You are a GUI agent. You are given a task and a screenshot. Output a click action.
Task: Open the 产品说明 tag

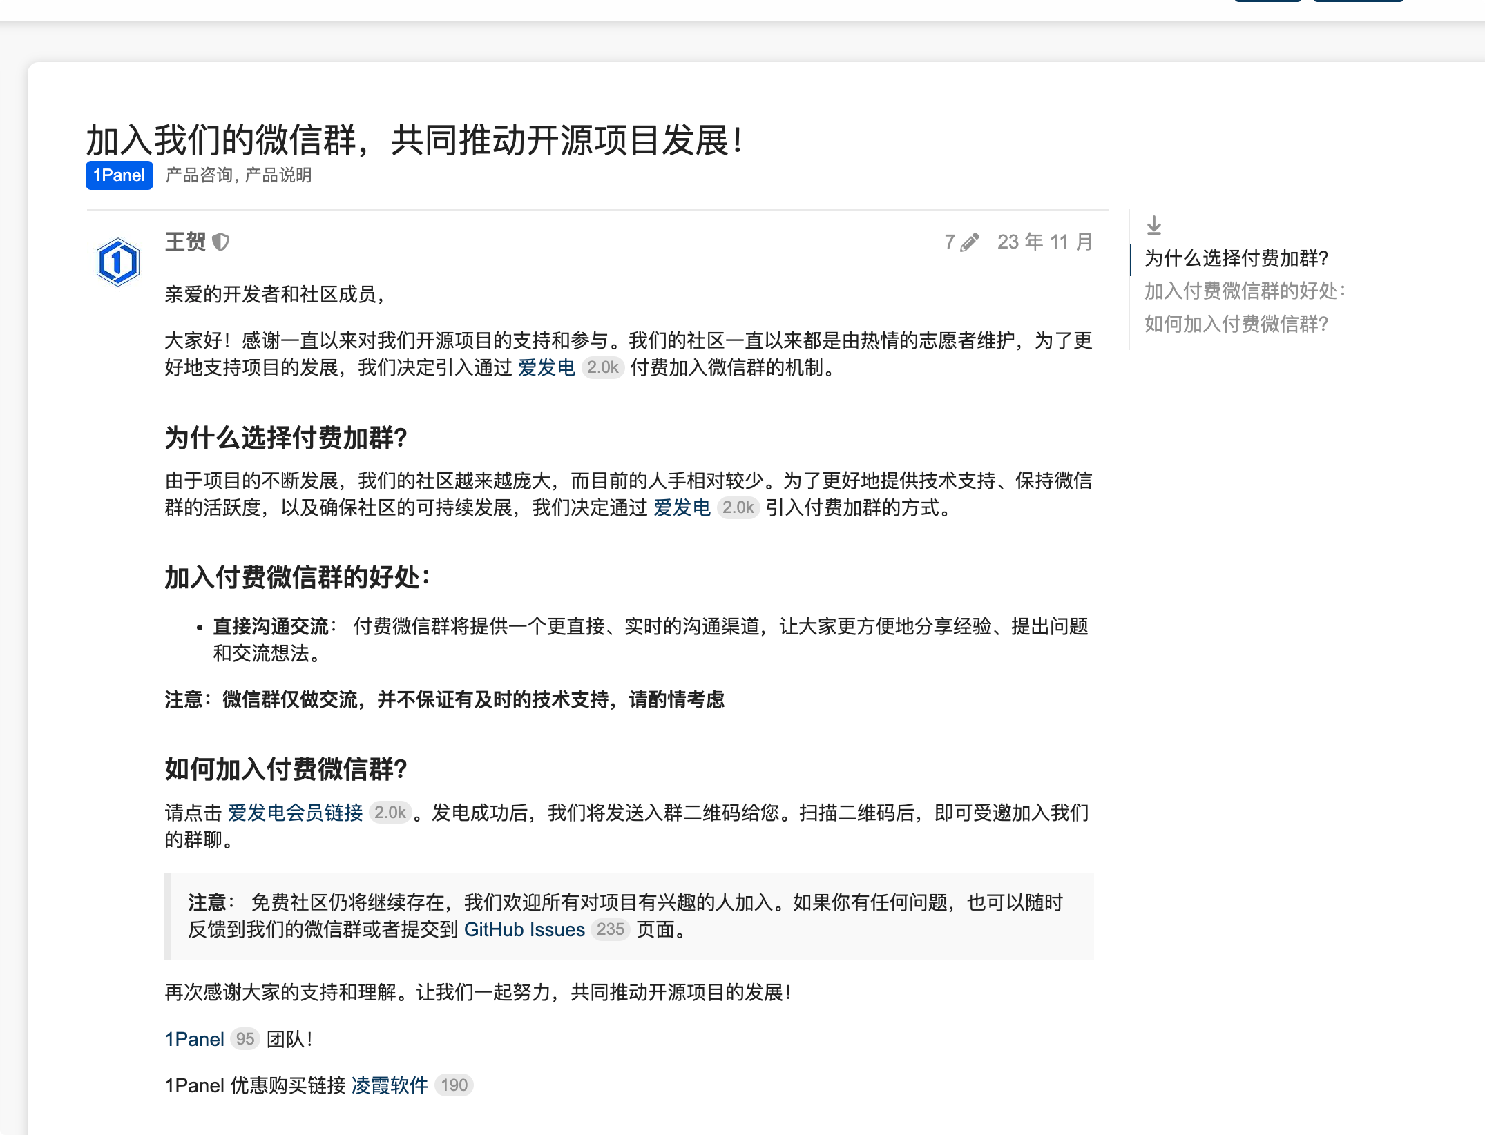tap(278, 175)
